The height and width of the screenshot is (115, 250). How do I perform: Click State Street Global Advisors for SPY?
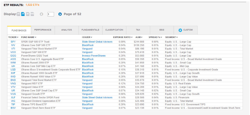tap(97, 42)
